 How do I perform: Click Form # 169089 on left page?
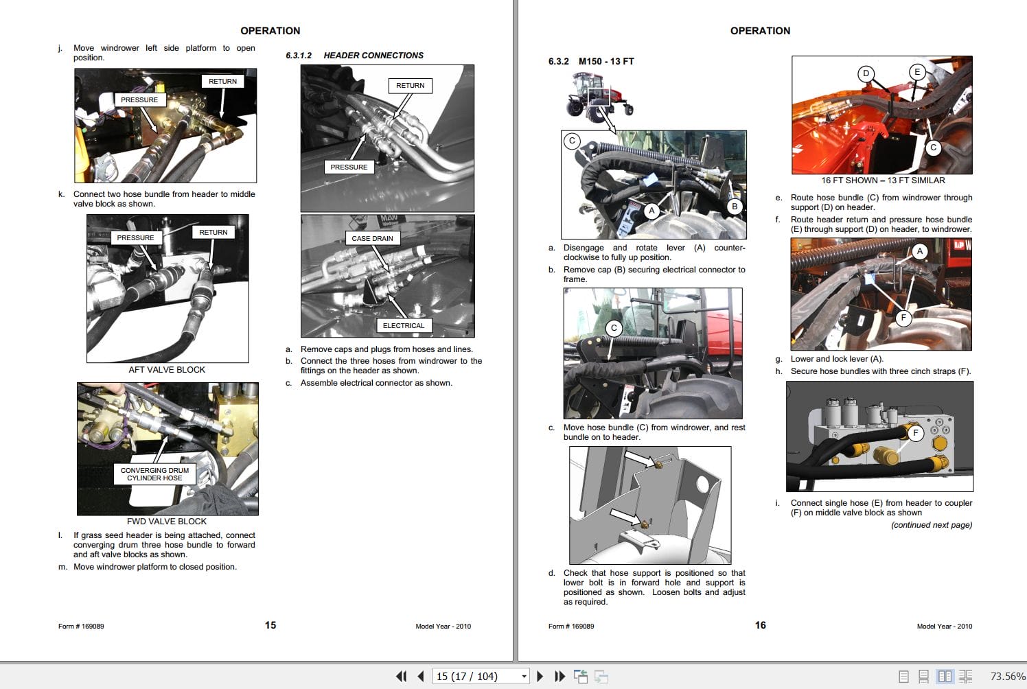(81, 627)
